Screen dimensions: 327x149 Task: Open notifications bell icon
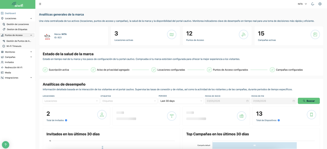pos(312,4)
